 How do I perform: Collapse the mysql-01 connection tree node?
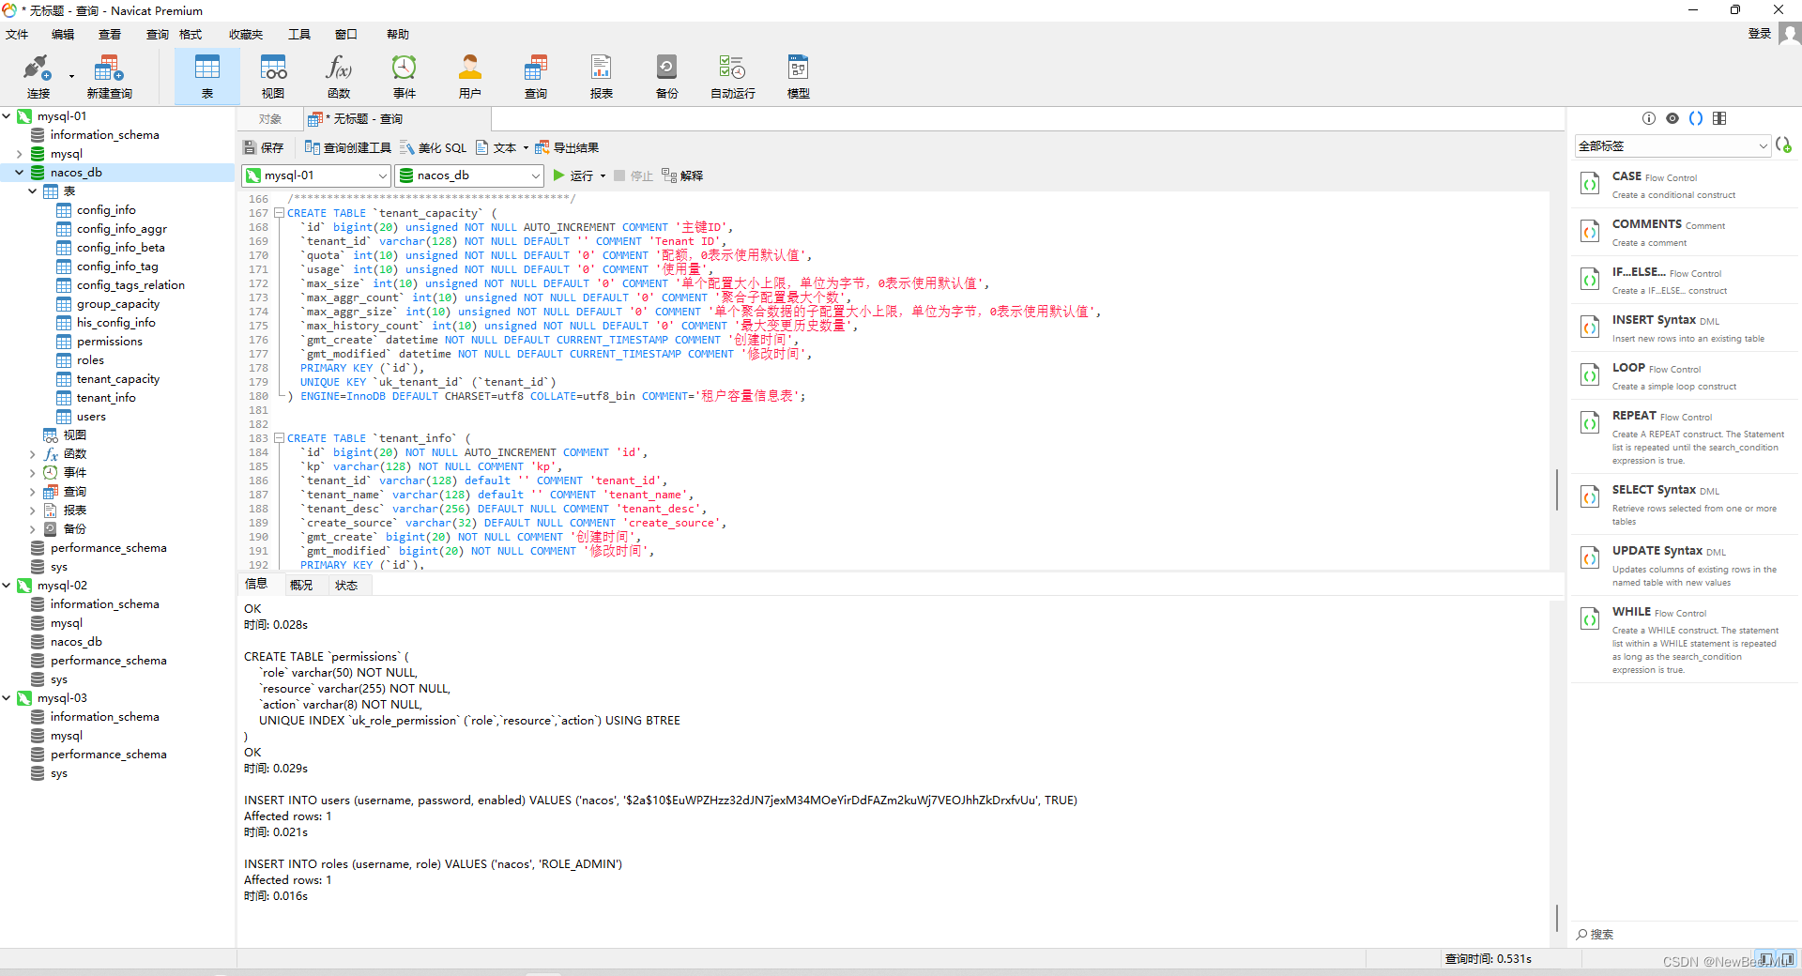pyautogui.click(x=7, y=116)
